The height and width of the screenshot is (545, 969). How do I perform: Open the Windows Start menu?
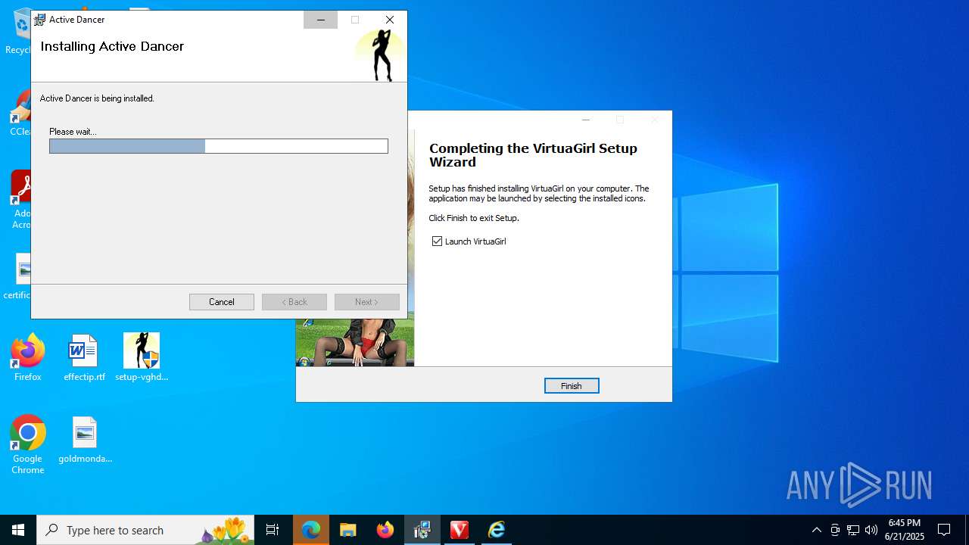tap(18, 530)
